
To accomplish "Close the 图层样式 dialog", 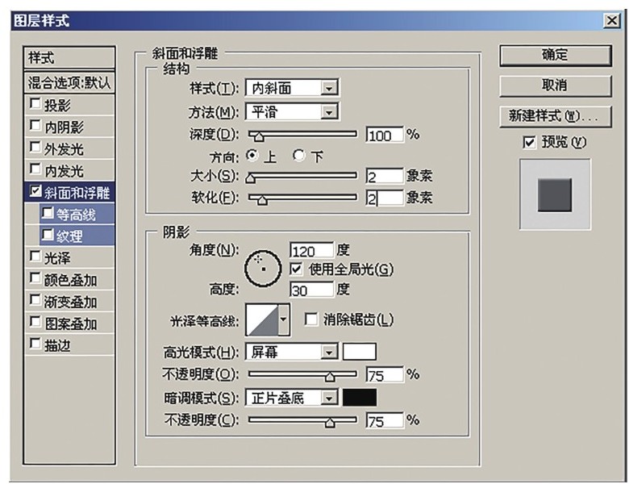I will (611, 20).
